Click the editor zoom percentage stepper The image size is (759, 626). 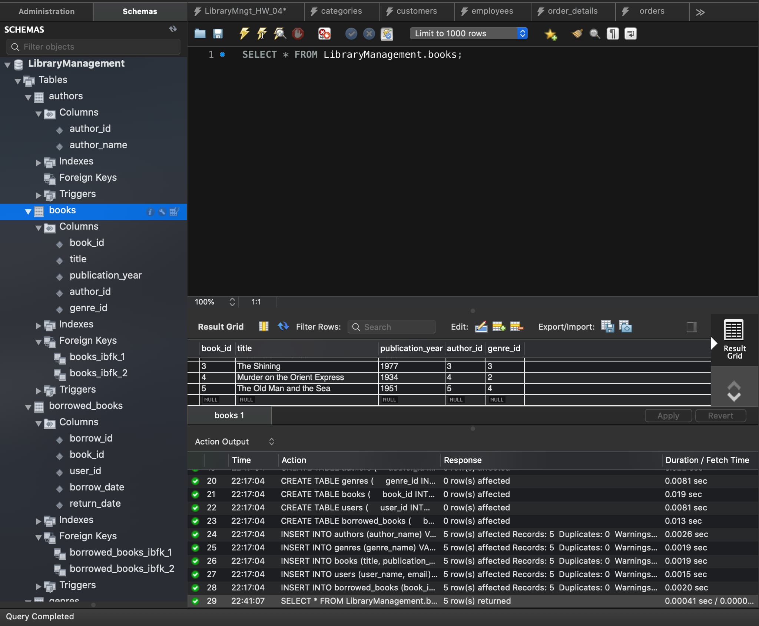click(x=232, y=302)
